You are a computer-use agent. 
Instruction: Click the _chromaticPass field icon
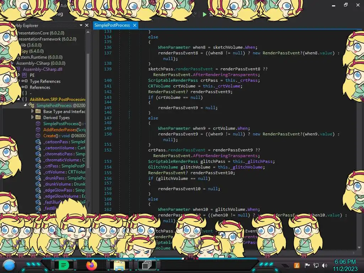point(38,154)
